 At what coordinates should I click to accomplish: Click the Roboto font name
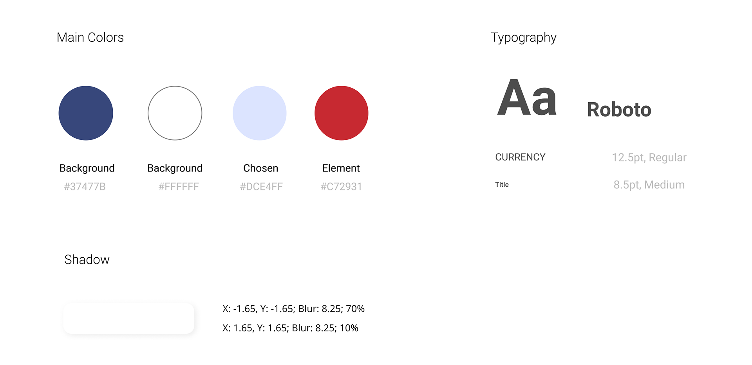point(619,110)
